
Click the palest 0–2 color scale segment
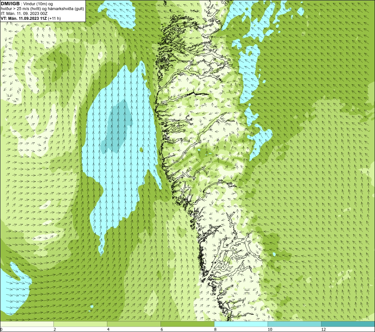click(x=27, y=324)
